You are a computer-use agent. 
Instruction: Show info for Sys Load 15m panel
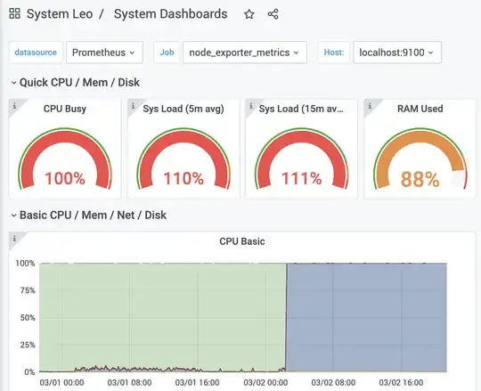coord(251,106)
